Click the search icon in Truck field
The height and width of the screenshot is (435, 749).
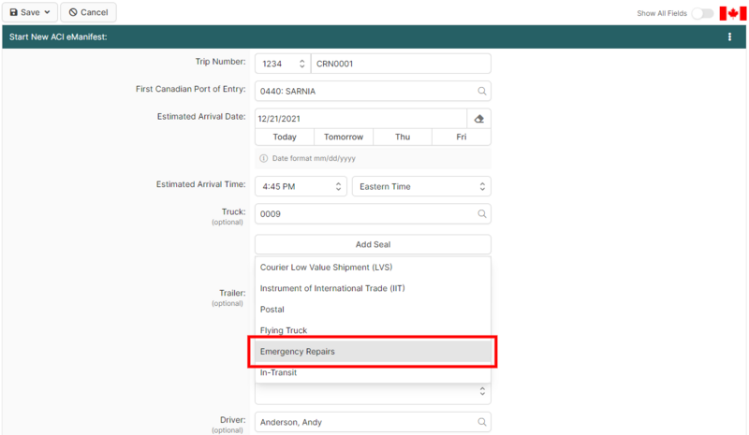coord(481,214)
